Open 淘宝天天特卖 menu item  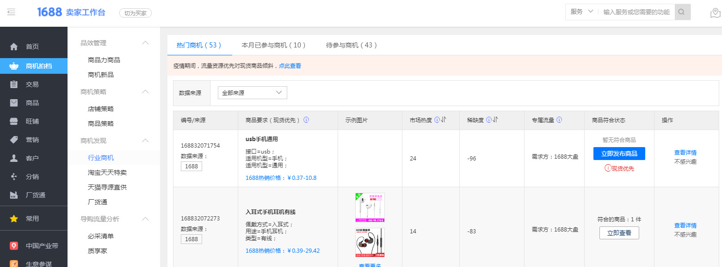point(107,172)
